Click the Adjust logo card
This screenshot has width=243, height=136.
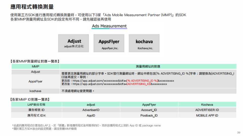(74, 43)
